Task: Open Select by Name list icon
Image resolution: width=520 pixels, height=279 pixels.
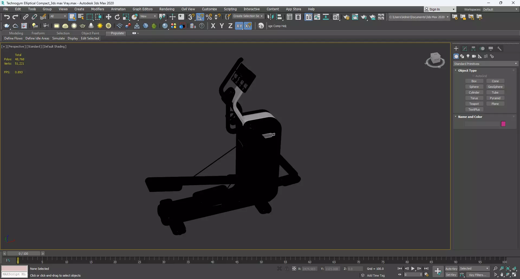Action: pyautogui.click(x=81, y=17)
